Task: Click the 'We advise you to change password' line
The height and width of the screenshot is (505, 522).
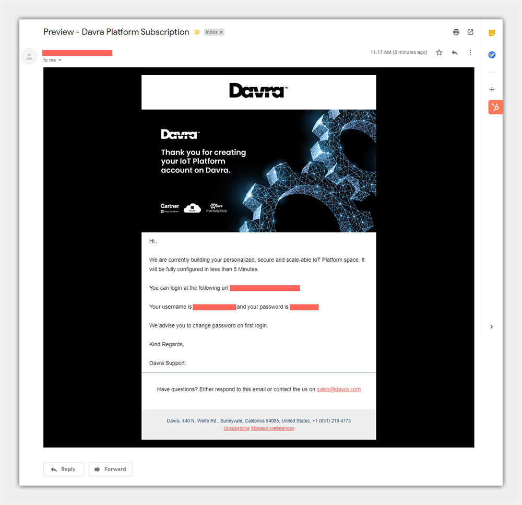Action: pos(208,325)
